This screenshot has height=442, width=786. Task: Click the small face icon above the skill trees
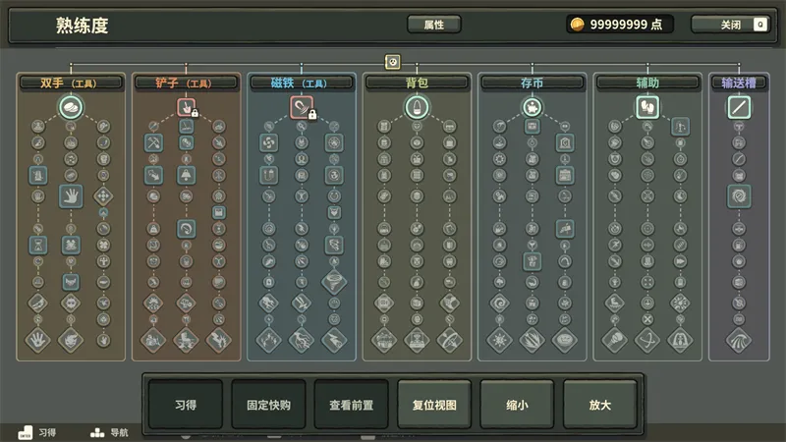tap(392, 62)
